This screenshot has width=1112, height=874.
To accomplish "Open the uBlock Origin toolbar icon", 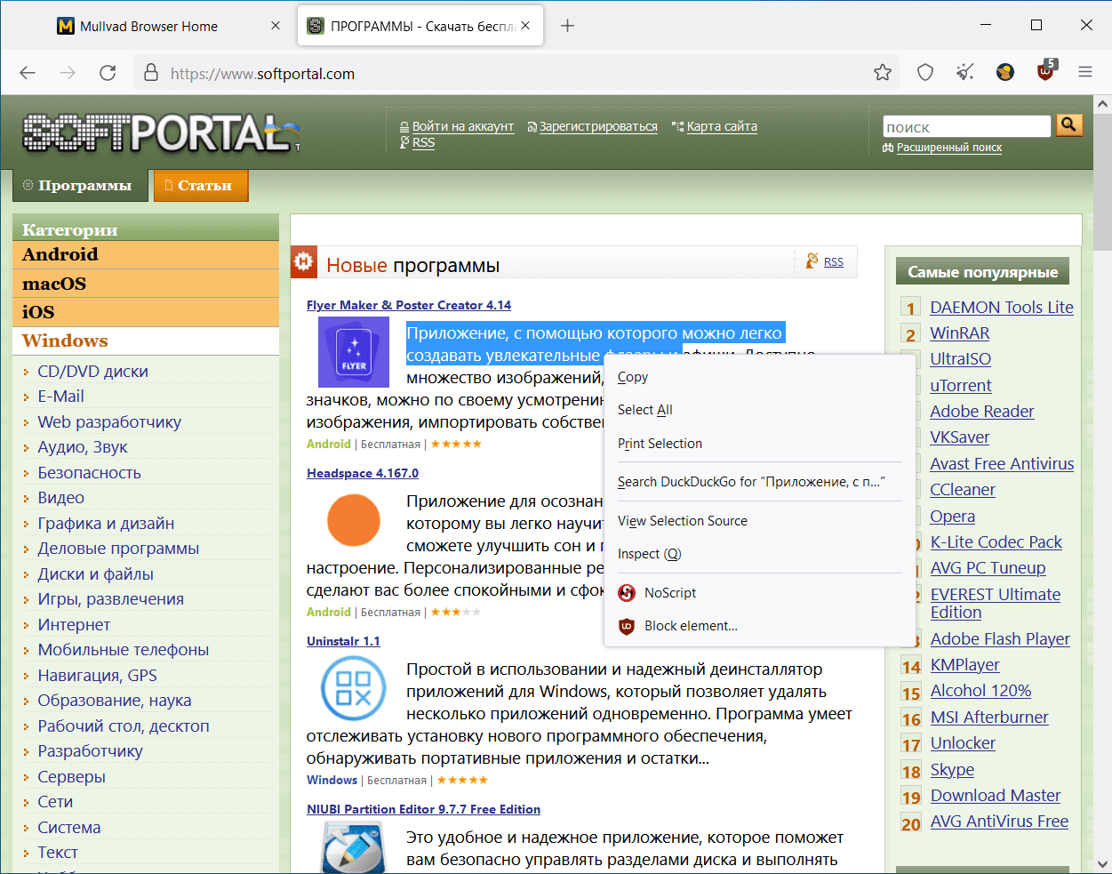I will (1046, 71).
